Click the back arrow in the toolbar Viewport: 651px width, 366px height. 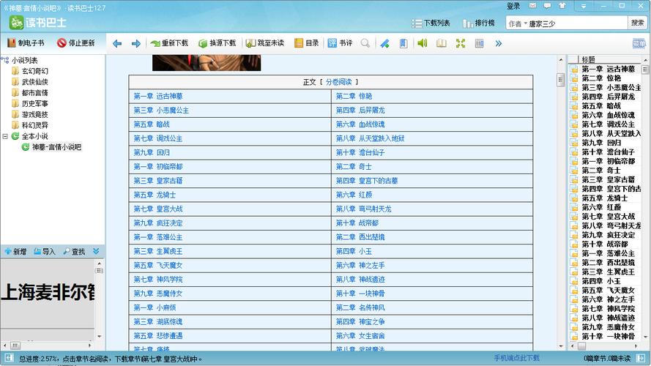117,43
